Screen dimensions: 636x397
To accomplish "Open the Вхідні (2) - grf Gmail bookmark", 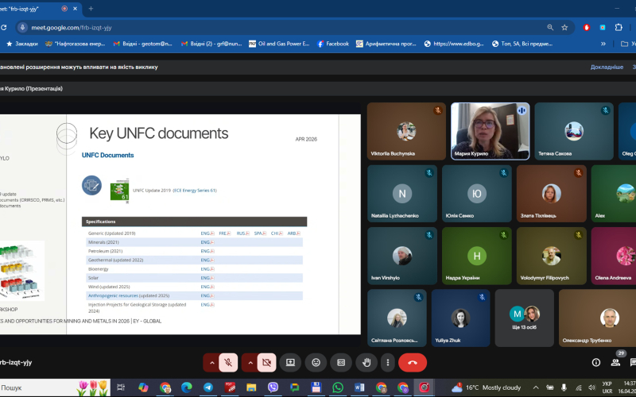I will [x=211, y=44].
